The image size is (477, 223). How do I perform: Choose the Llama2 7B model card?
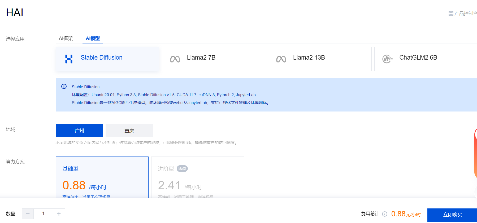click(x=214, y=59)
